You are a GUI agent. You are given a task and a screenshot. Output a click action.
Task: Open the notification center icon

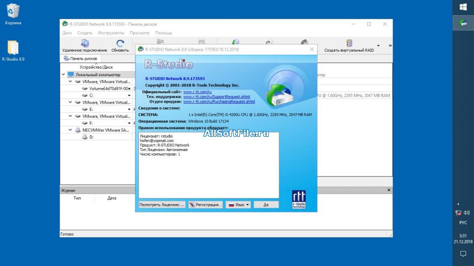pos(463,254)
